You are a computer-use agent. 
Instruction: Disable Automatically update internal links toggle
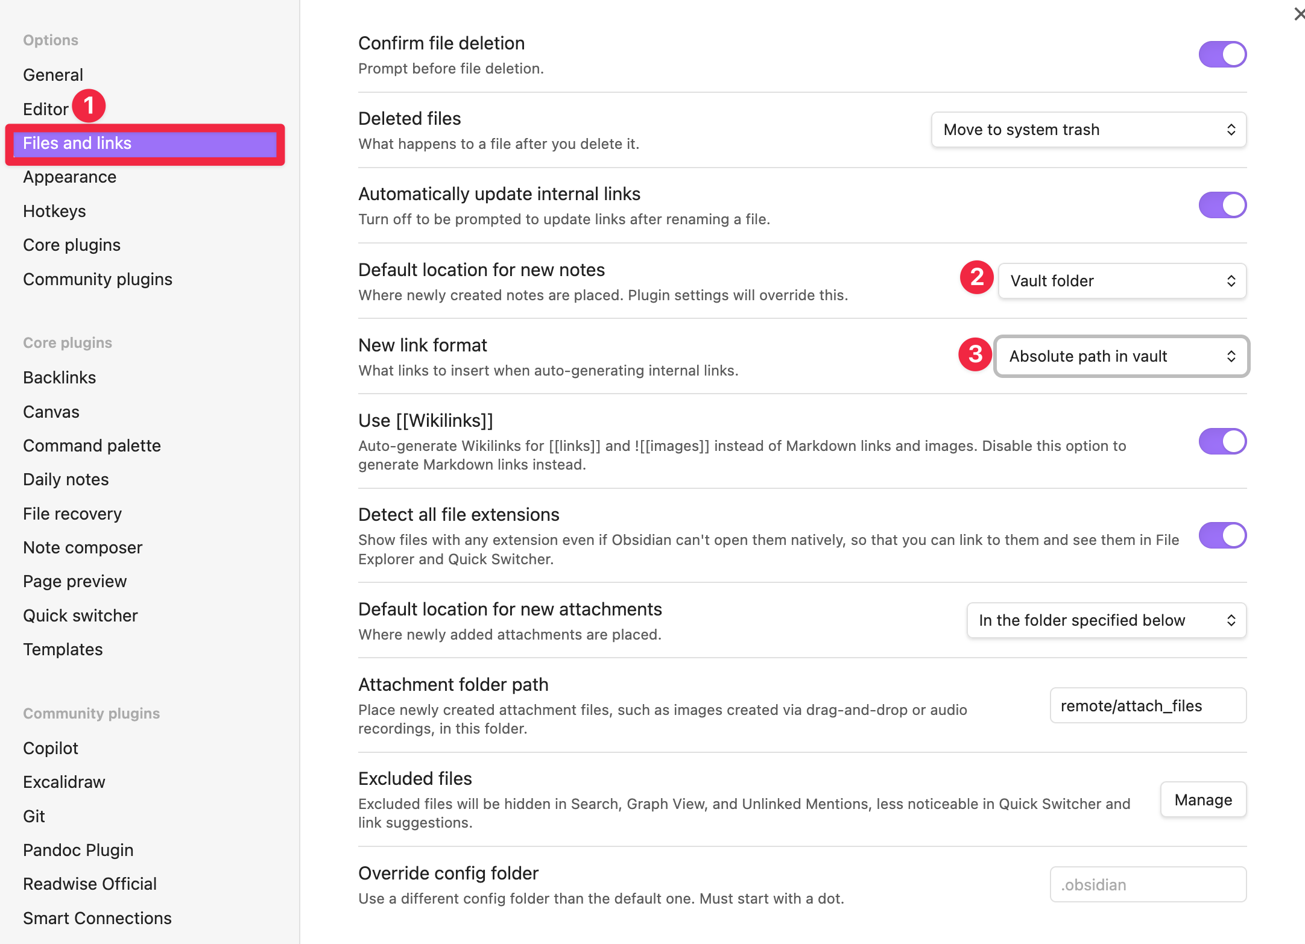[1222, 206]
